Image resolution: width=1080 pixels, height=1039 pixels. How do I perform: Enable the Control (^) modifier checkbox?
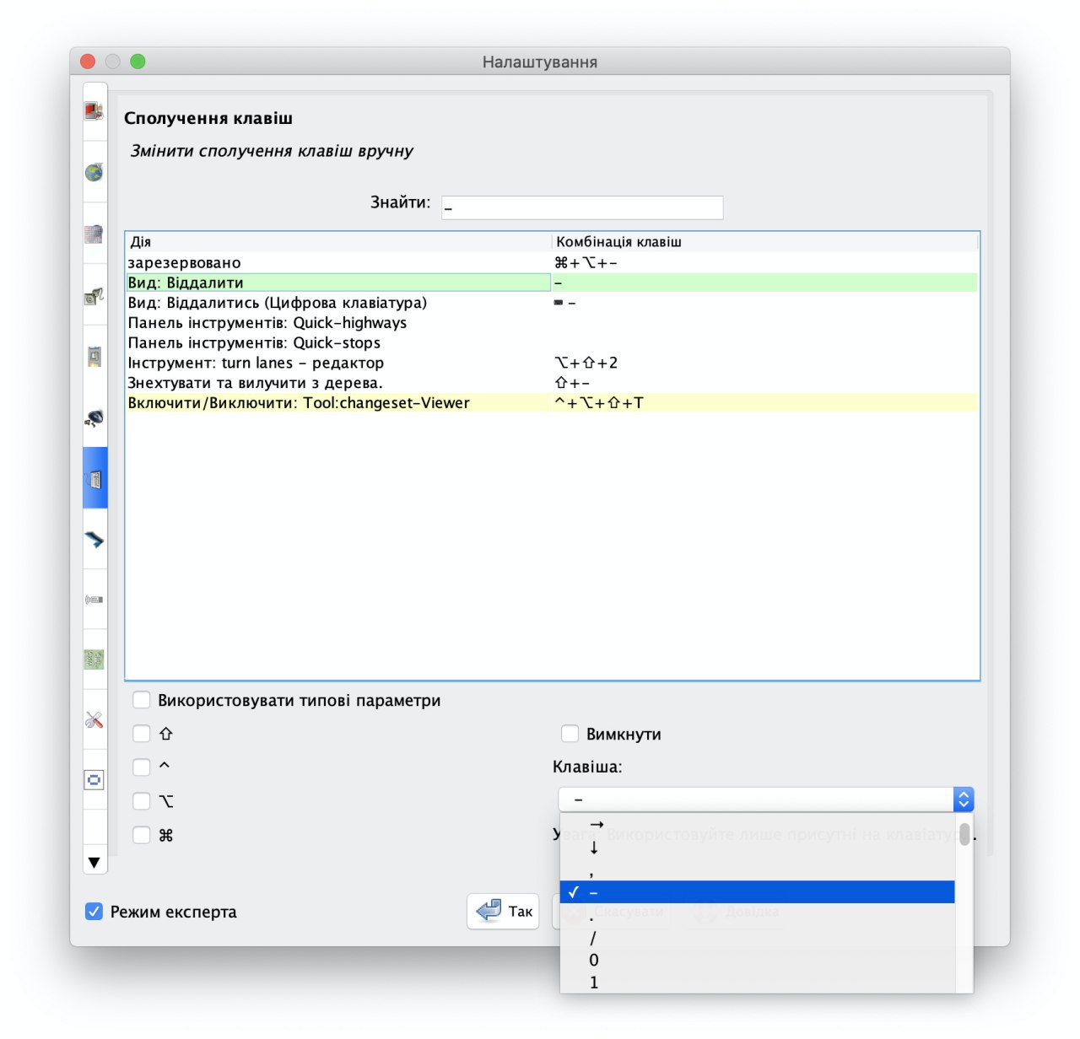pyautogui.click(x=142, y=767)
